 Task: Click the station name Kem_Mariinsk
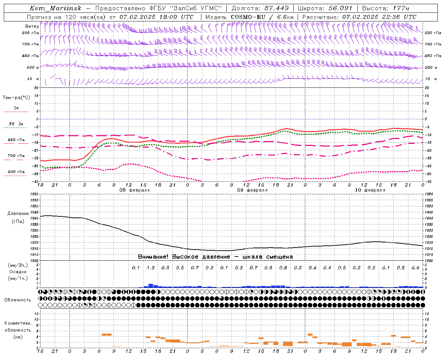[x=56, y=8]
